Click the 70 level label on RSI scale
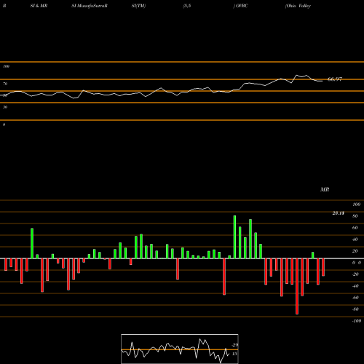The width and height of the screenshot is (364, 364). [5, 84]
